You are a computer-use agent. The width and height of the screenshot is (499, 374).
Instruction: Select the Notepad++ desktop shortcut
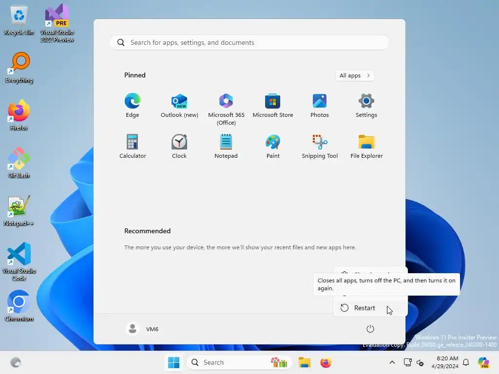(19, 210)
